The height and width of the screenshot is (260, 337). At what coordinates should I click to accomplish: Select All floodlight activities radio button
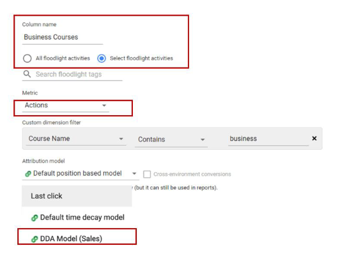(27, 58)
